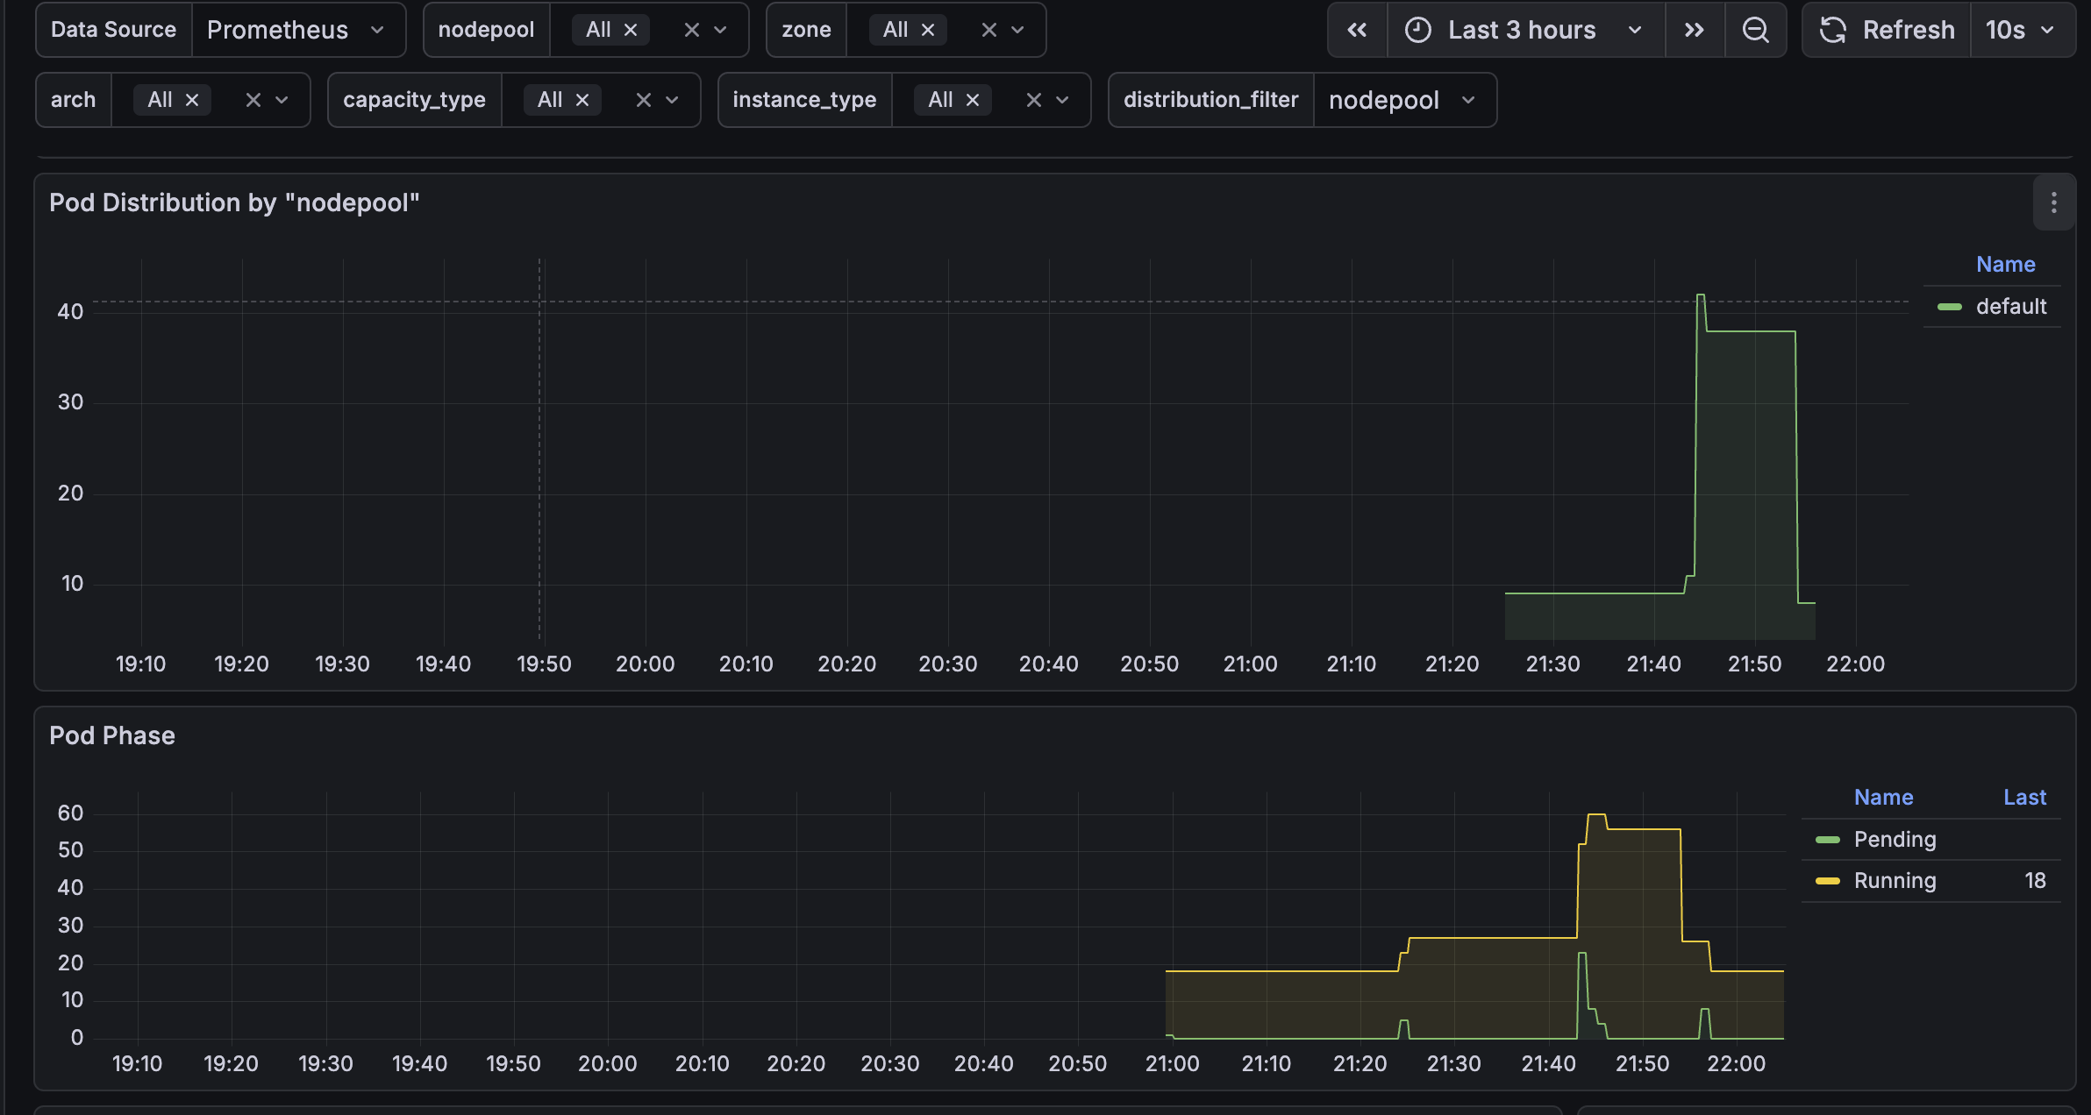Remove the All tag from nodepool filter

(x=631, y=30)
